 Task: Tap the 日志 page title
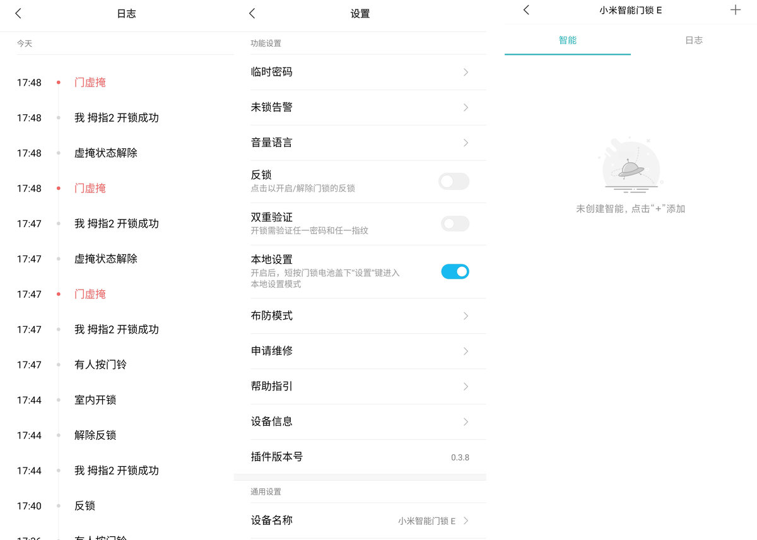126,13
